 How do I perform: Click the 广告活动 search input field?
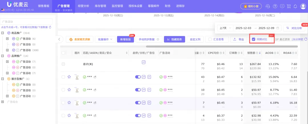pyautogui.click(x=26, y=21)
